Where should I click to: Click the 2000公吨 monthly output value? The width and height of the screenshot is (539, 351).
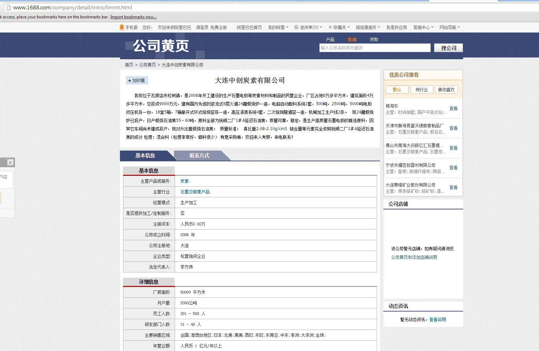189,303
